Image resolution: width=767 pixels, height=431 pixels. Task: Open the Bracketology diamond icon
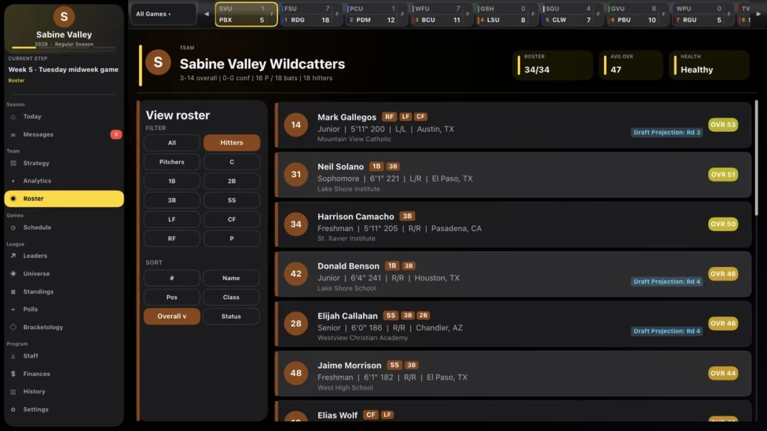pos(13,327)
